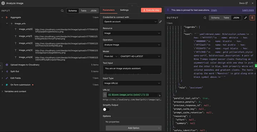This screenshot has height=132, width=257.
Task: Open the Resource dropdown showing Image
Action: (x=132, y=33)
